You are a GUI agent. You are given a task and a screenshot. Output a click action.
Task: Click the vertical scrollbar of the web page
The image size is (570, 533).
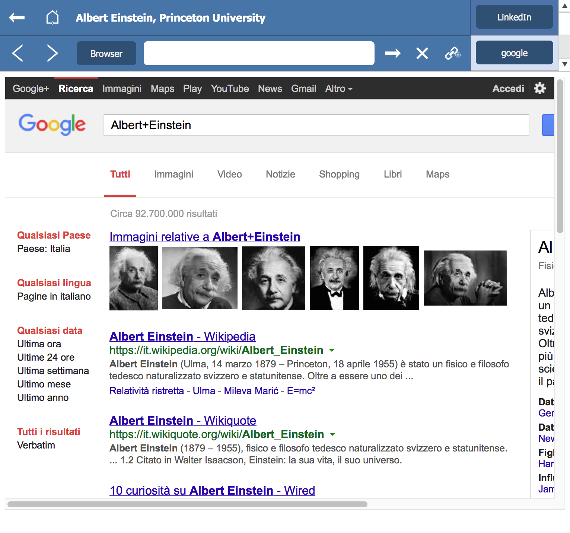[x=560, y=156]
